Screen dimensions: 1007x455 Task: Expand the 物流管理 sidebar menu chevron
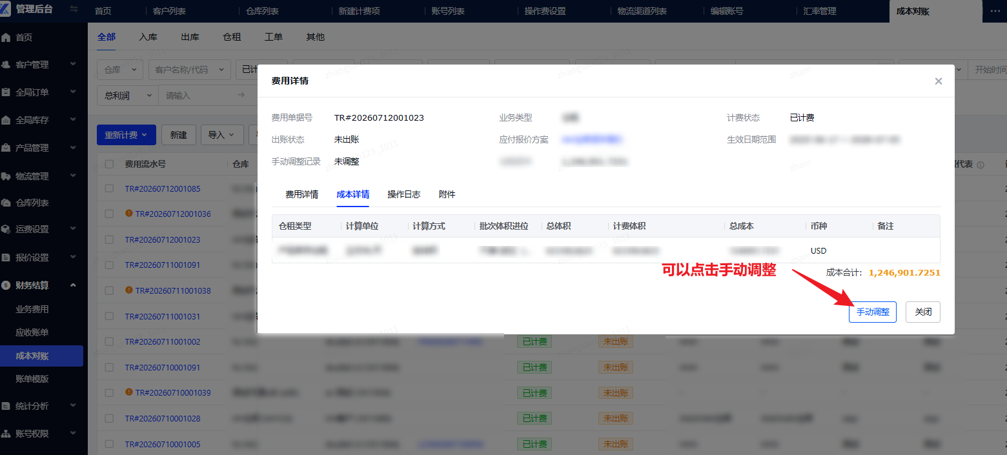[x=73, y=176]
